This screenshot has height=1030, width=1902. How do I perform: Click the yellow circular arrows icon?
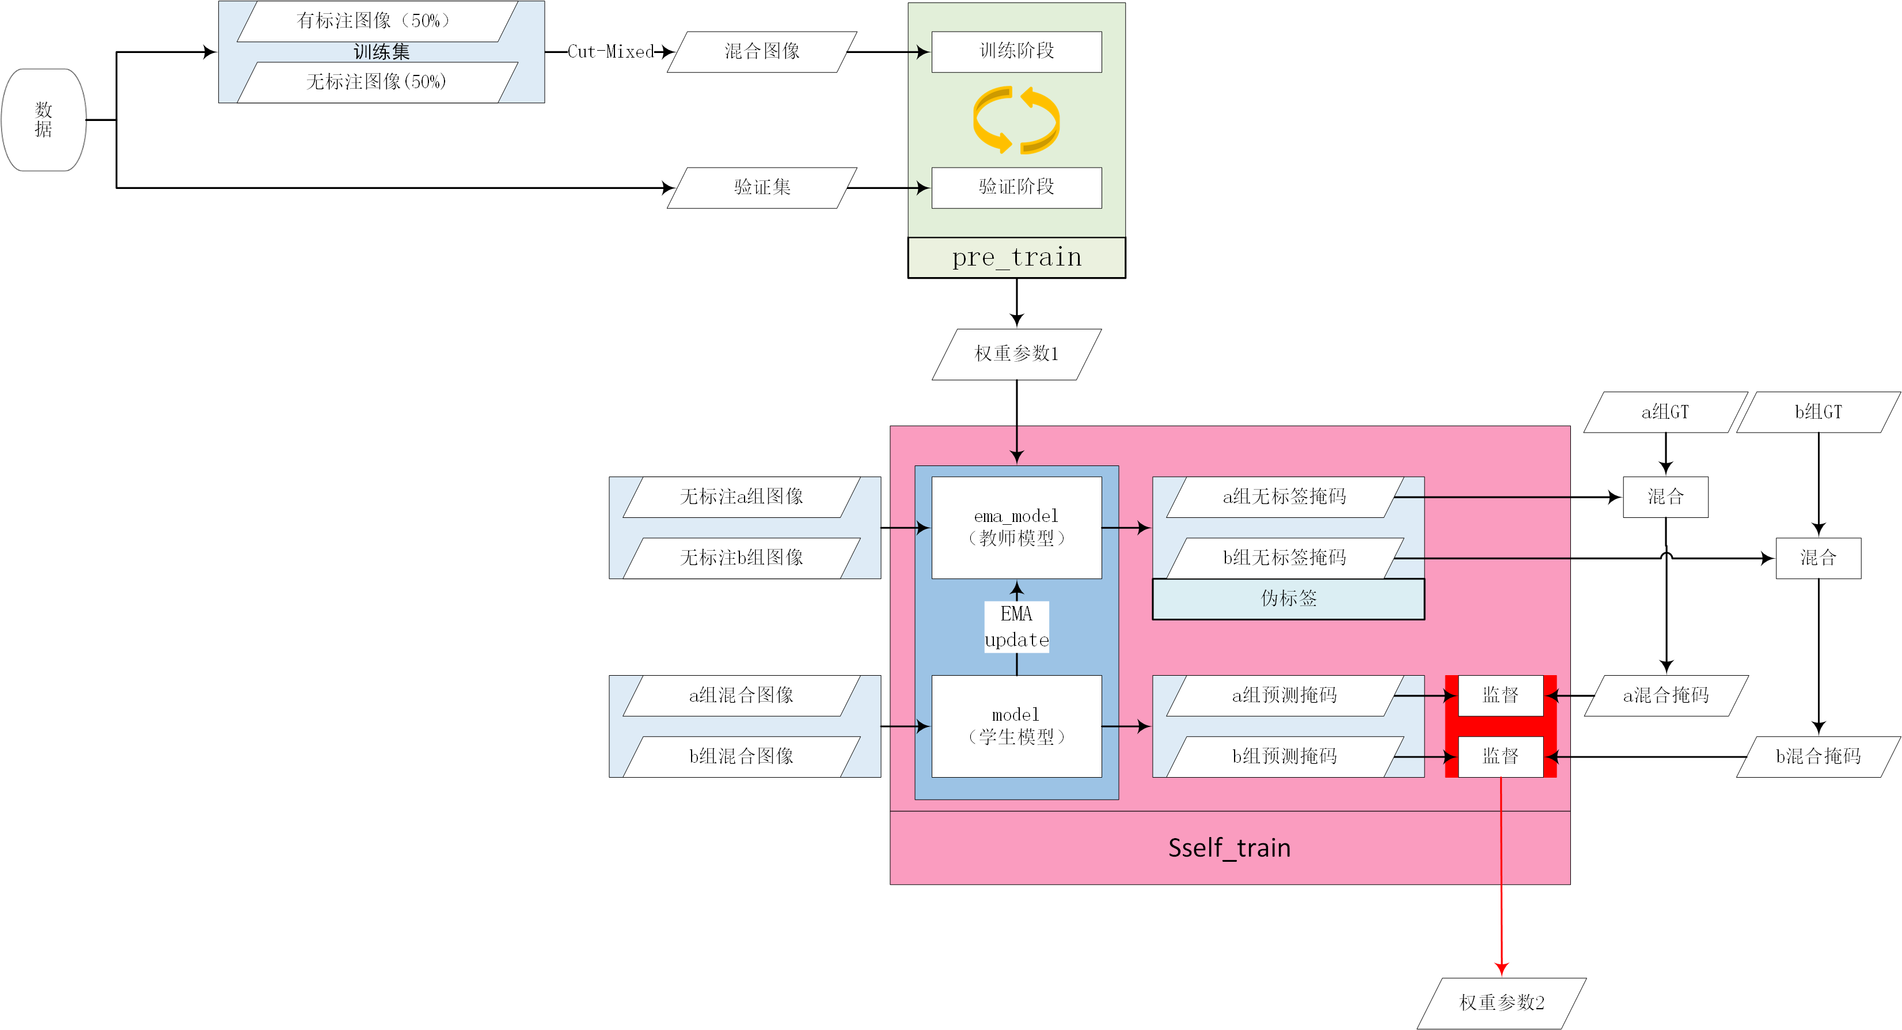(x=1016, y=120)
